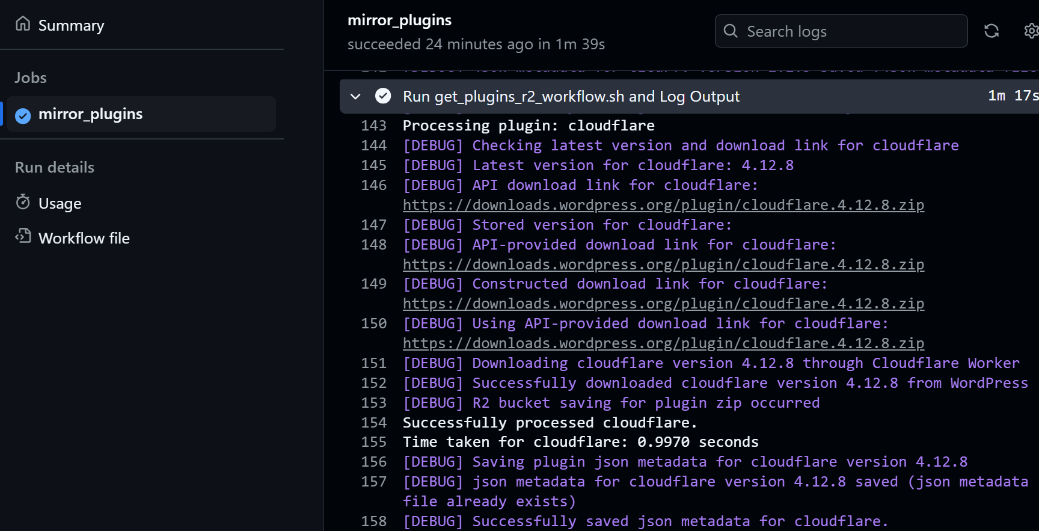Click the 'Processing plugin: cloudflare' log line
1039x531 pixels.
(529, 126)
